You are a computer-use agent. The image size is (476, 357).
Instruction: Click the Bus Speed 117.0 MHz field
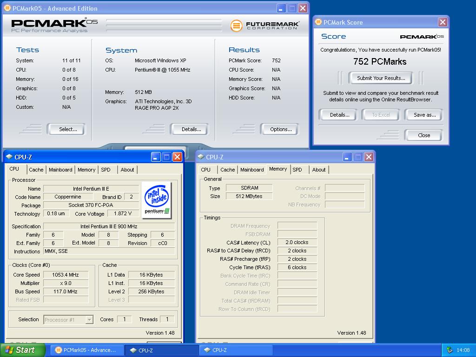(x=66, y=291)
